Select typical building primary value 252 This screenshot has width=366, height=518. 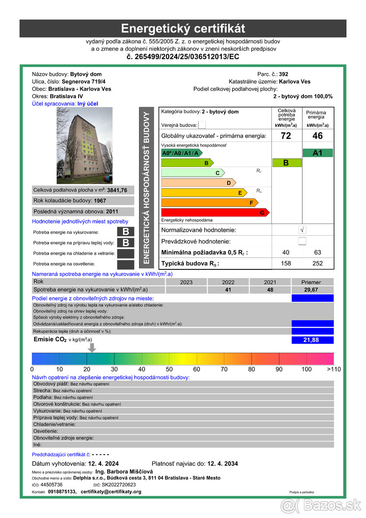click(318, 263)
